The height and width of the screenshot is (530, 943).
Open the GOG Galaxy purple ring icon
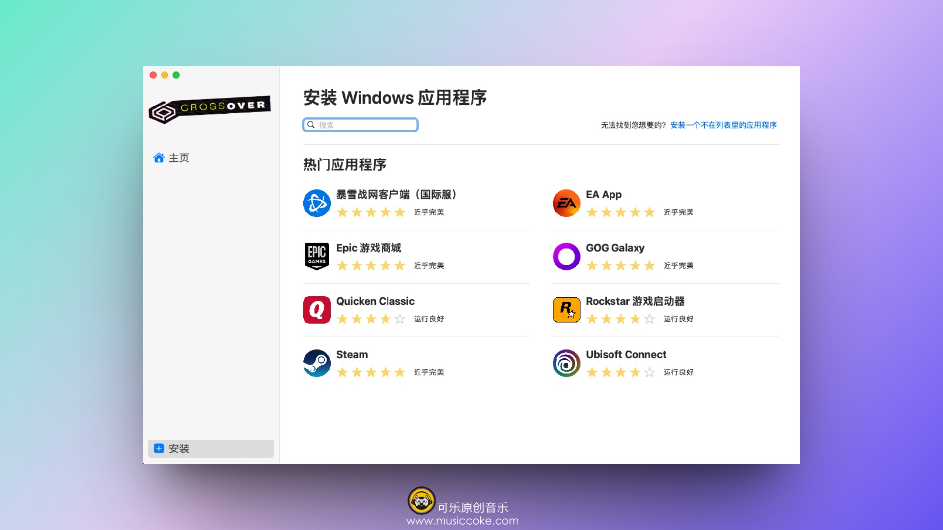[566, 256]
